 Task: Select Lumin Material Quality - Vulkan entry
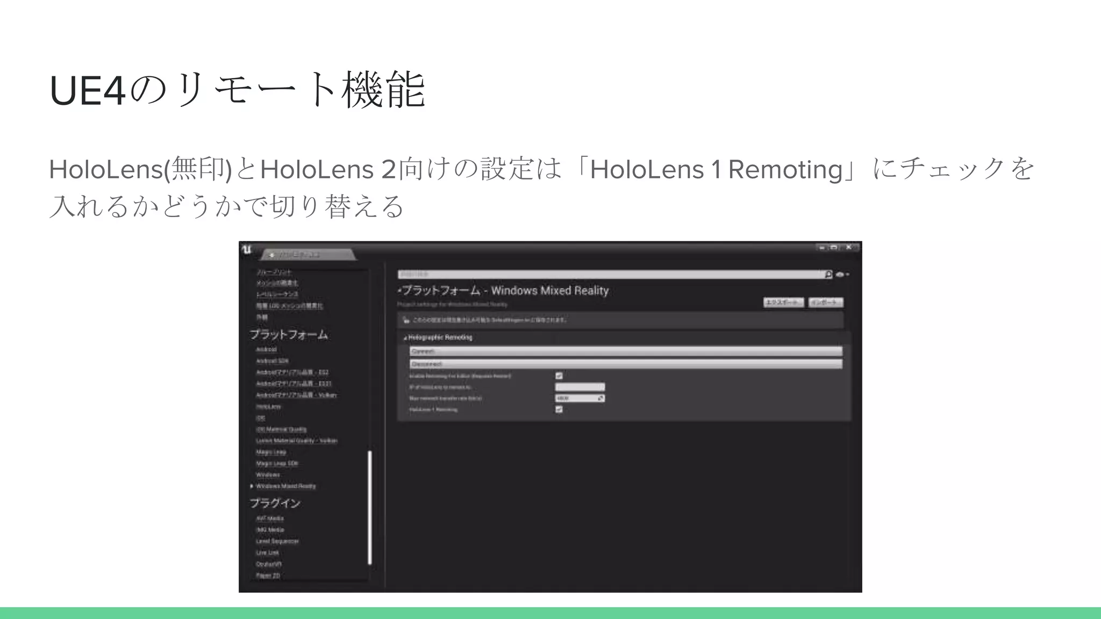click(297, 441)
